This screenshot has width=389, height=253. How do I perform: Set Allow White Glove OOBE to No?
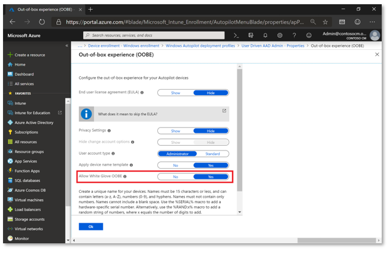tap(175, 177)
